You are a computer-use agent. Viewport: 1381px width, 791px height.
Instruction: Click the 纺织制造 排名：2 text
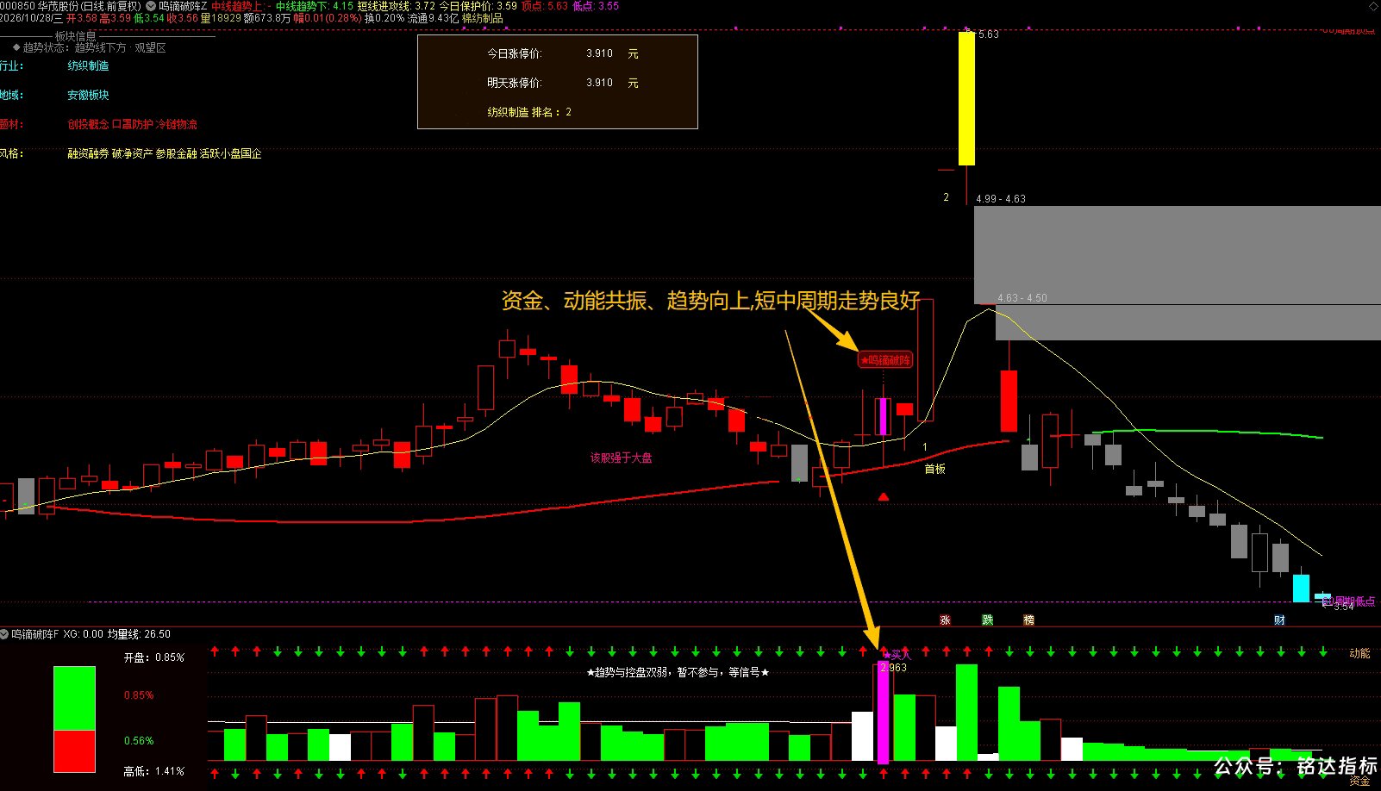[529, 112]
